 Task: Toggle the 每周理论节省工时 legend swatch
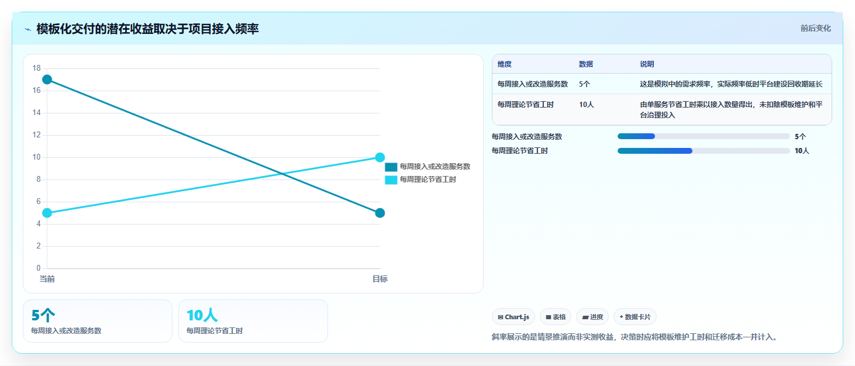coord(391,179)
